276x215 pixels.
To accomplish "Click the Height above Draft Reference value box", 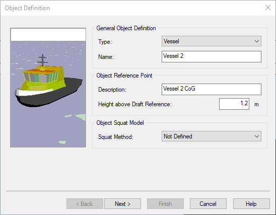I will [234, 104].
